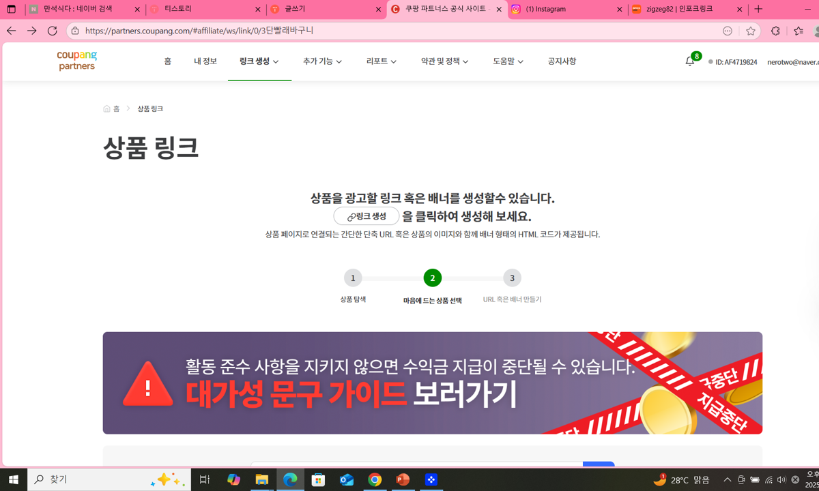Go back with the browser back arrow
Image resolution: width=819 pixels, height=491 pixels.
click(11, 31)
